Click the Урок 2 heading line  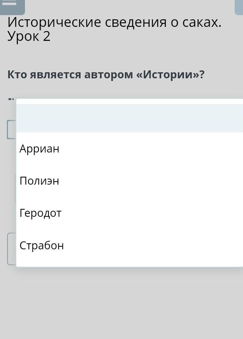pyautogui.click(x=29, y=37)
